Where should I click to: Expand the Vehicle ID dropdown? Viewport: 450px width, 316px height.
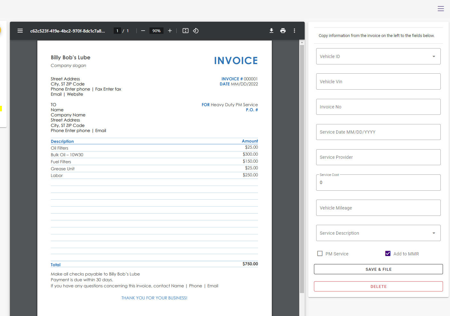point(433,56)
